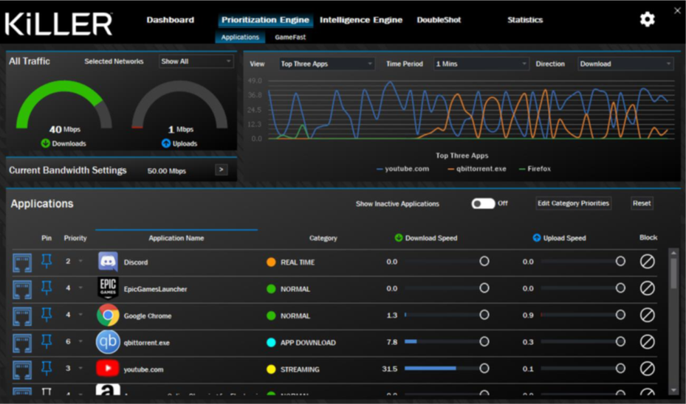Screen dimensions: 686x404
Task: Click Discord's ethernet network adapter icon
Action: tap(22, 263)
